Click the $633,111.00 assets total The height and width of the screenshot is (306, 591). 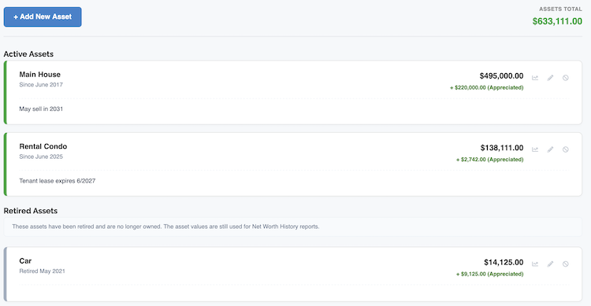[557, 21]
